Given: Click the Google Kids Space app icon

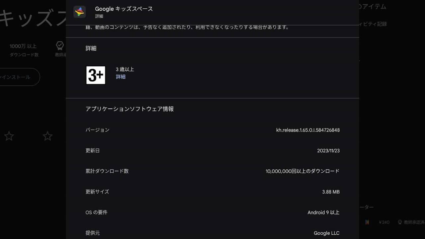Looking at the screenshot, I should point(80,12).
